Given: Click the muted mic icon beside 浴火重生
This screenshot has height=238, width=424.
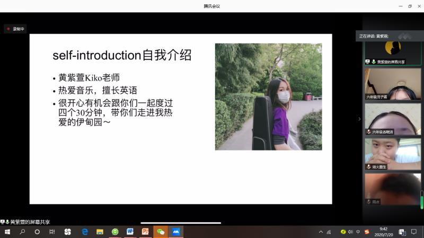Looking at the screenshot, I should [x=368, y=167].
